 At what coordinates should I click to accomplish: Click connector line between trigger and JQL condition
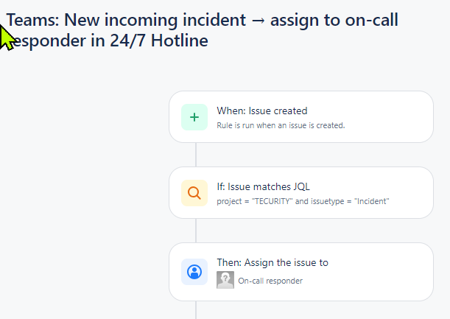[x=196, y=154]
